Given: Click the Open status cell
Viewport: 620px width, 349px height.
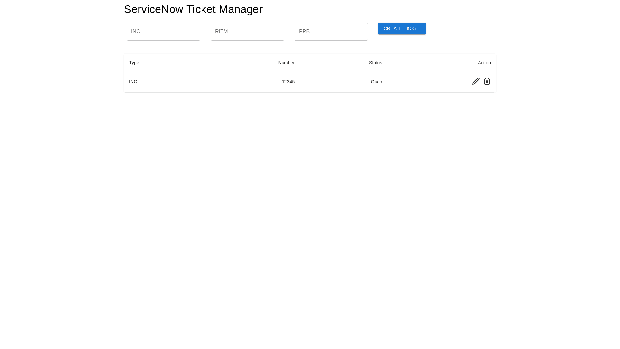Looking at the screenshot, I should pos(376,82).
